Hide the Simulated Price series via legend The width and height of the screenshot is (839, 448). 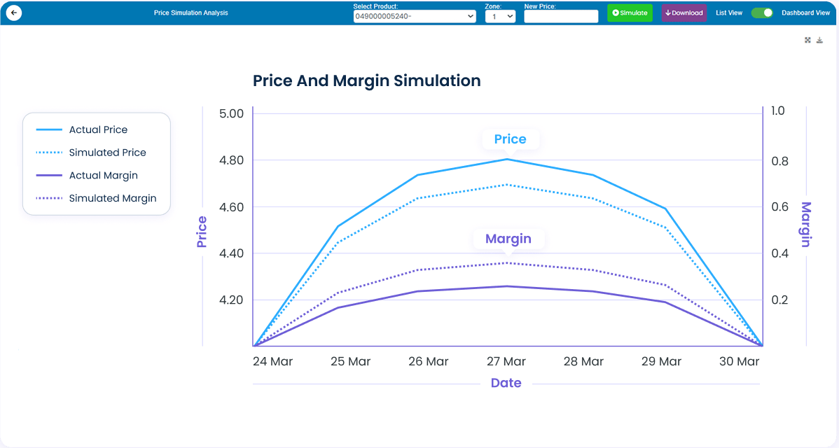click(107, 152)
